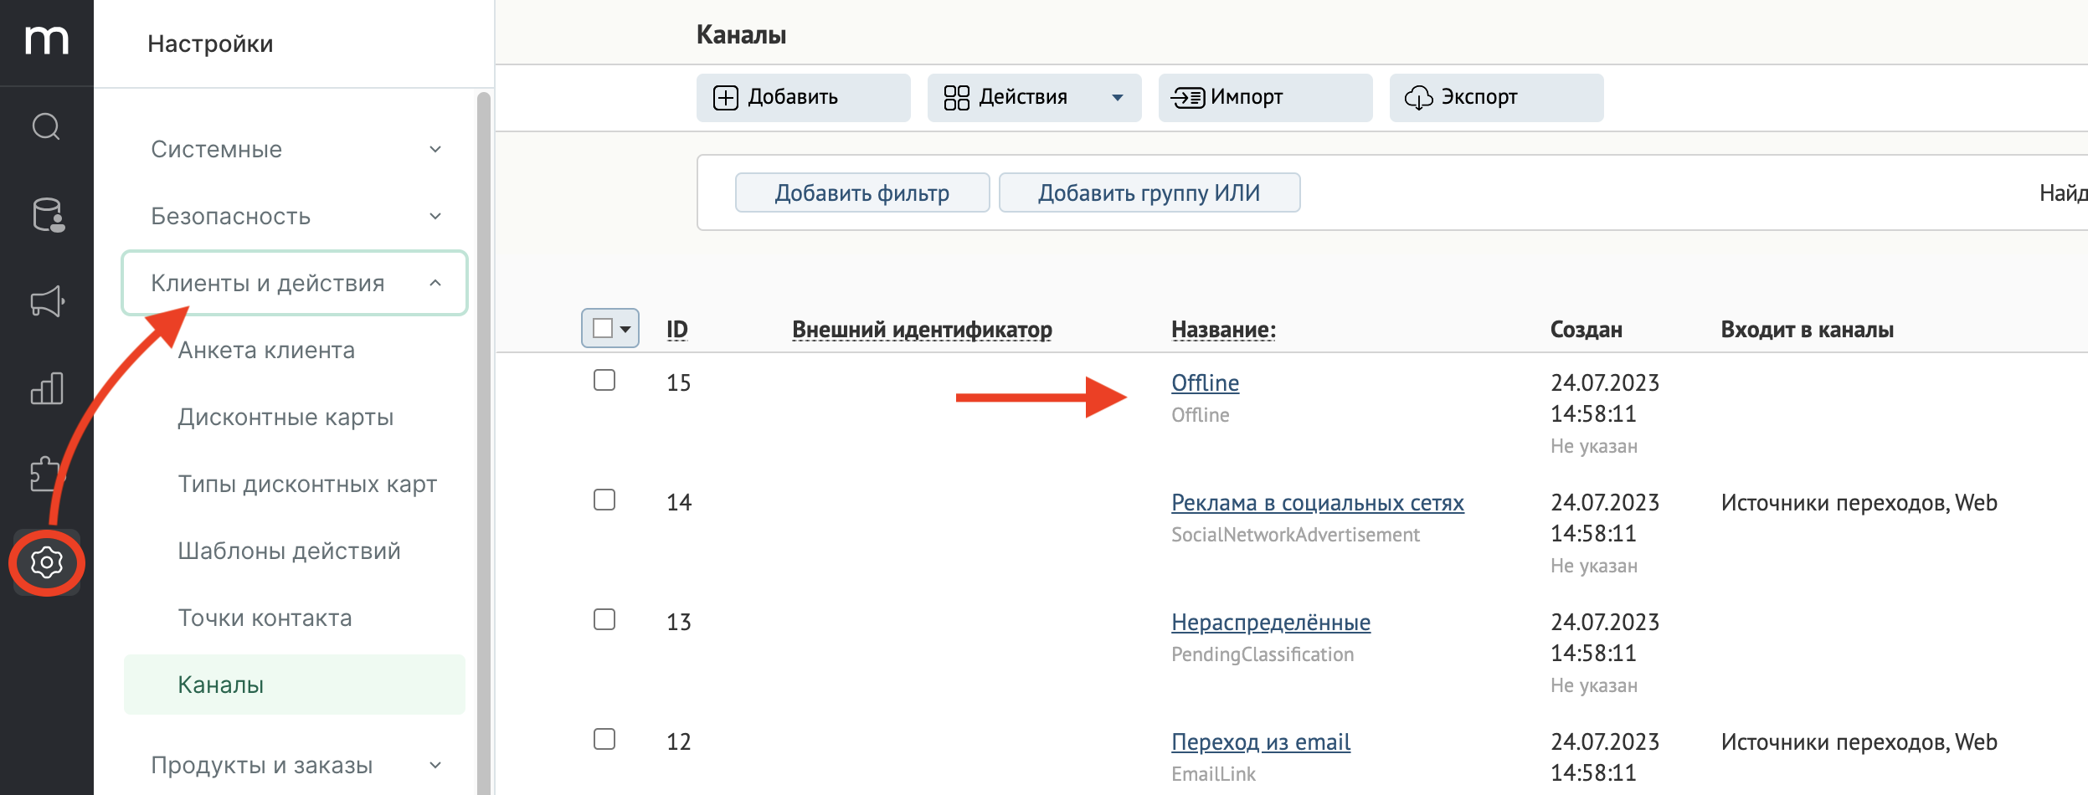Viewport: 2088px width, 795px height.
Task: Open the reports bar chart icon
Action: (x=47, y=388)
